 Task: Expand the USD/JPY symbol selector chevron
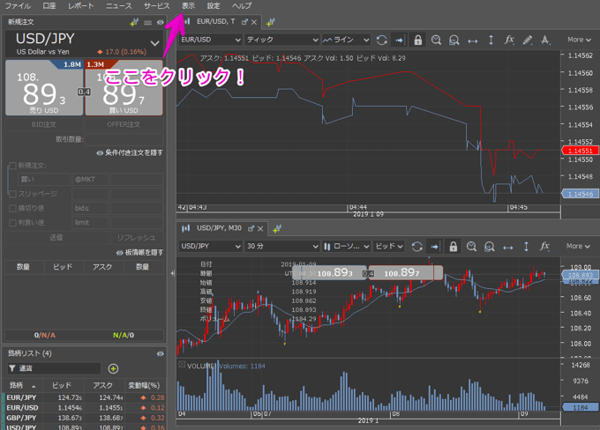tap(154, 42)
